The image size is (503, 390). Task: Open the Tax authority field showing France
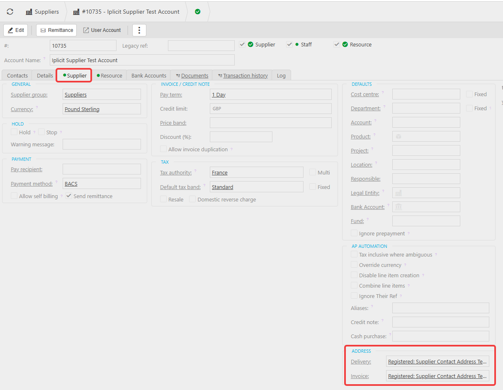[x=257, y=172]
